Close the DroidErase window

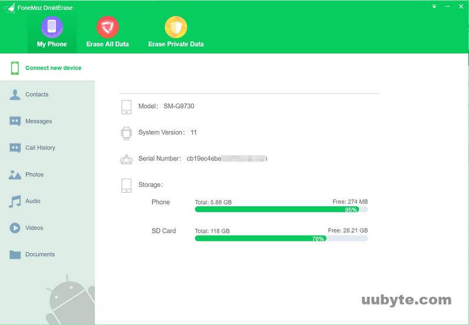pyautogui.click(x=461, y=6)
